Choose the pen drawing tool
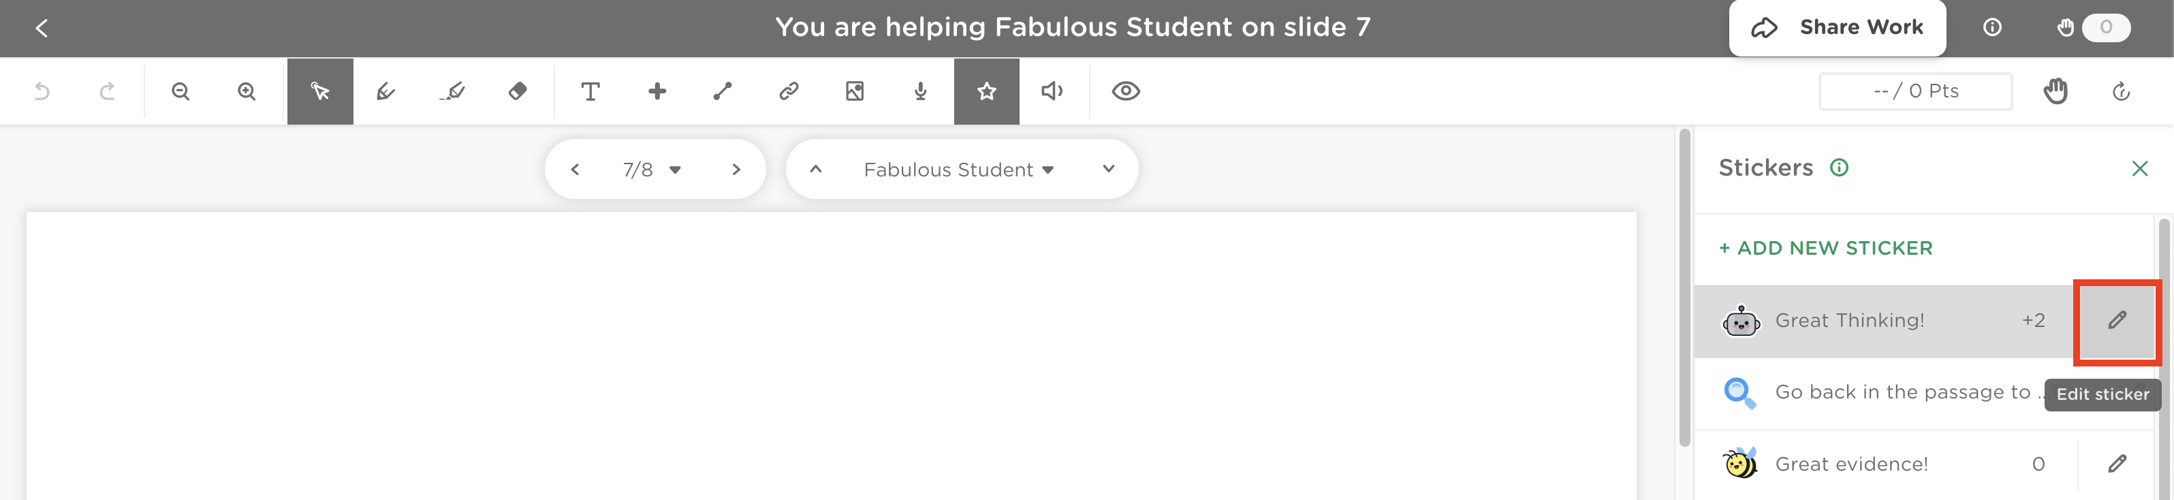Viewport: 2174px width, 500px height. (x=385, y=91)
